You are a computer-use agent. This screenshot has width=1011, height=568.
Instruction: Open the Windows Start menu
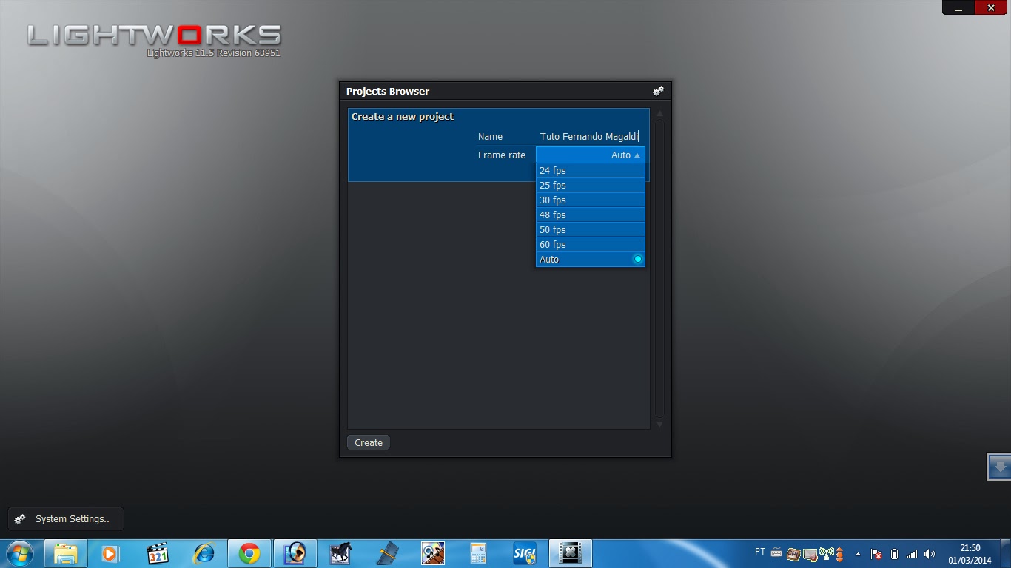(20, 553)
